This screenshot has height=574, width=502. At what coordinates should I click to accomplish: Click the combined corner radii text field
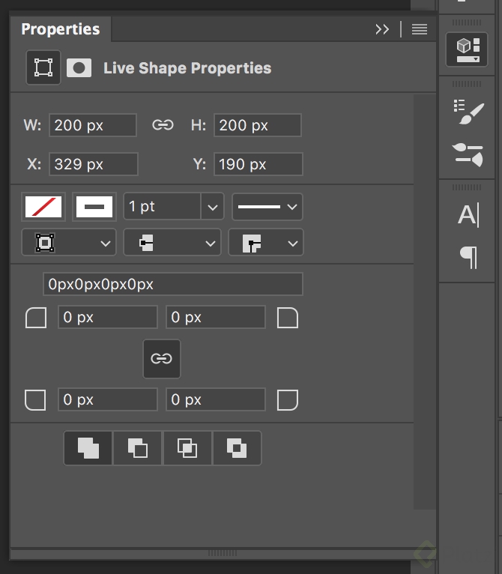tap(173, 284)
